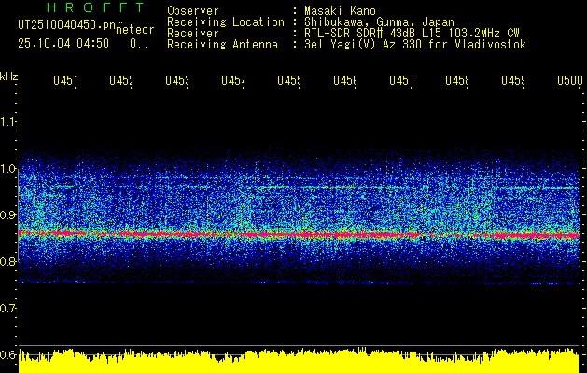Select the '3el Yagi(V) Az 330' antenna text
The image size is (587, 373).
pos(414,45)
